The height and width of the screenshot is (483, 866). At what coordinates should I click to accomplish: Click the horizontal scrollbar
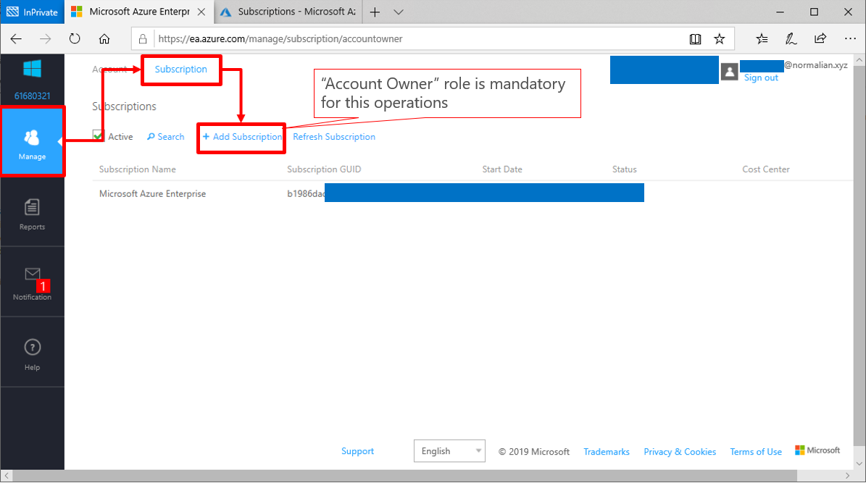click(x=404, y=475)
